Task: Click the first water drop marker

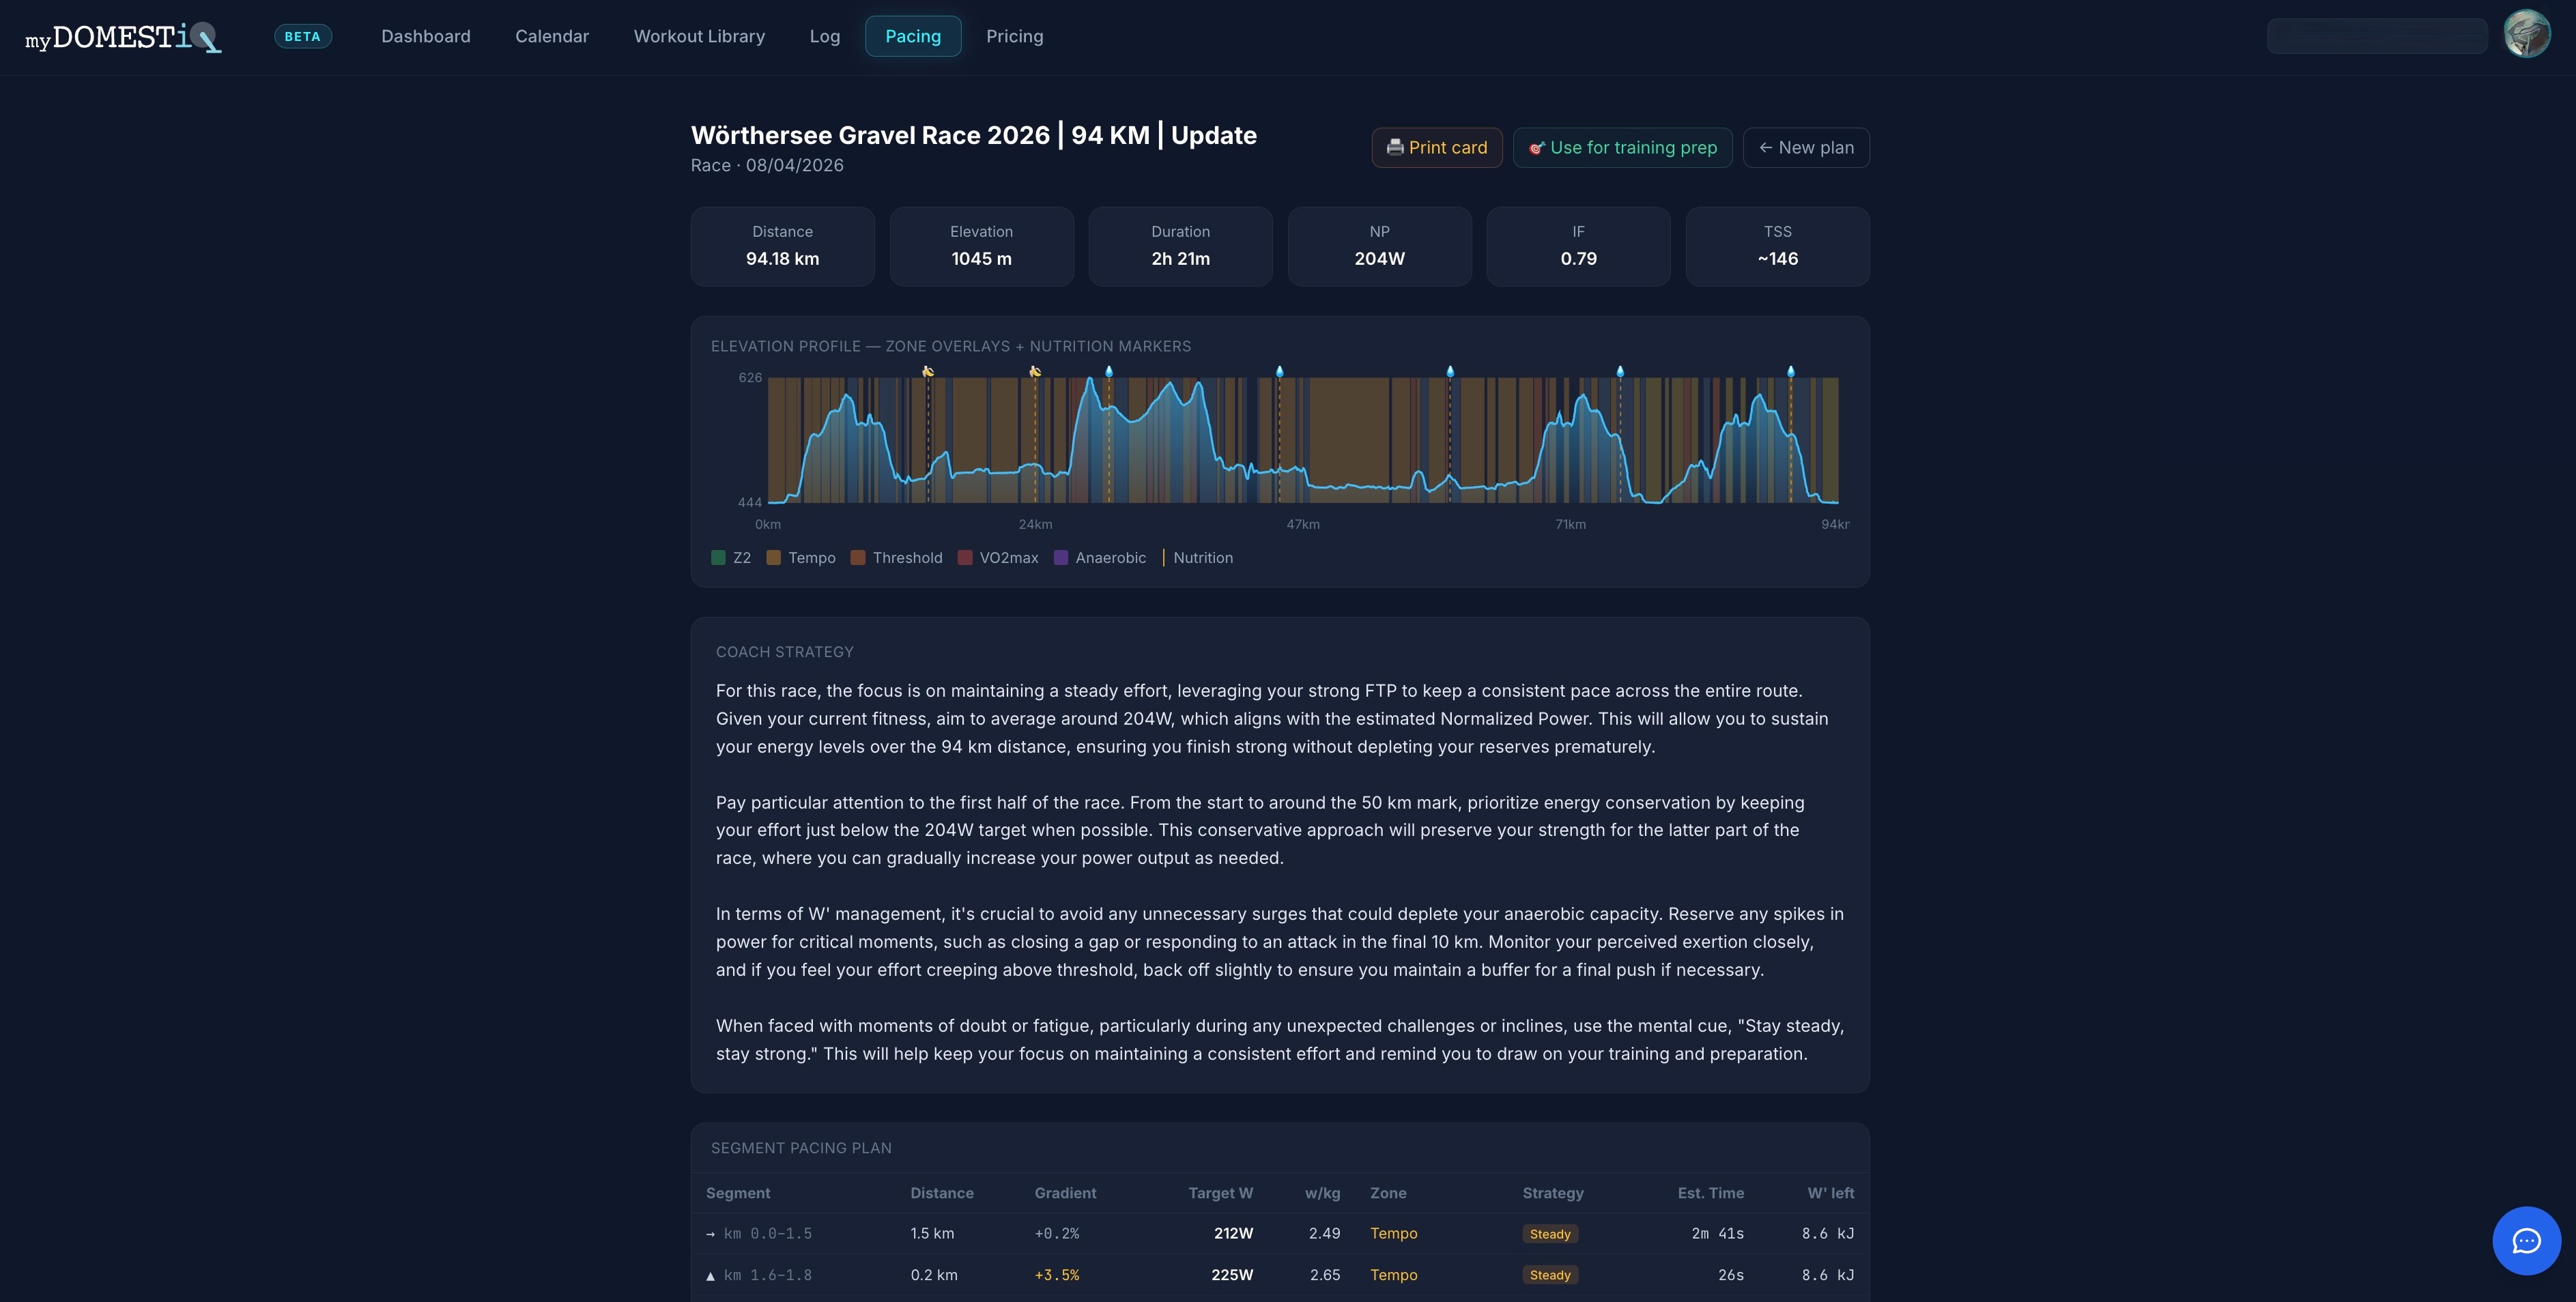Action: [x=1109, y=371]
